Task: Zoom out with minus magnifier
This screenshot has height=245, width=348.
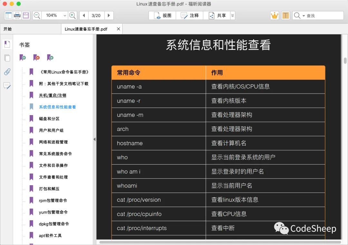Action: click(37, 15)
